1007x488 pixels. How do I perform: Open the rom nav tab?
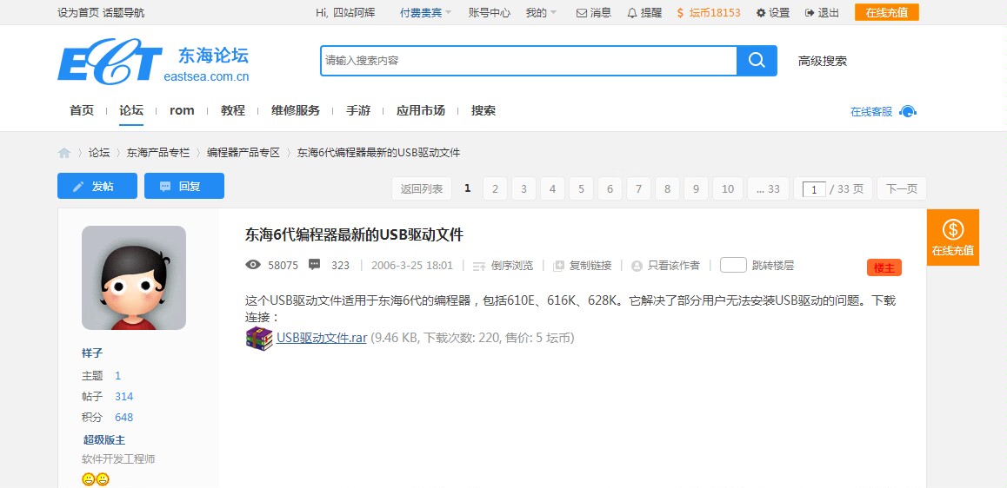pyautogui.click(x=182, y=110)
